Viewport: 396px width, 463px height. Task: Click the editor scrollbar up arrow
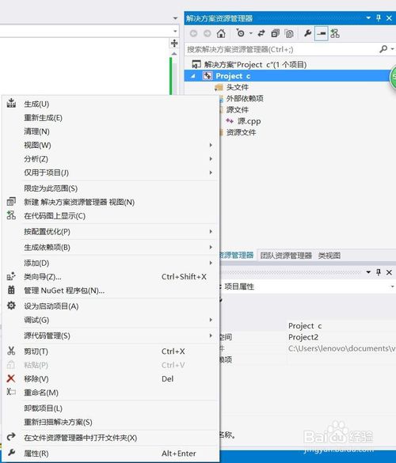pos(174,54)
